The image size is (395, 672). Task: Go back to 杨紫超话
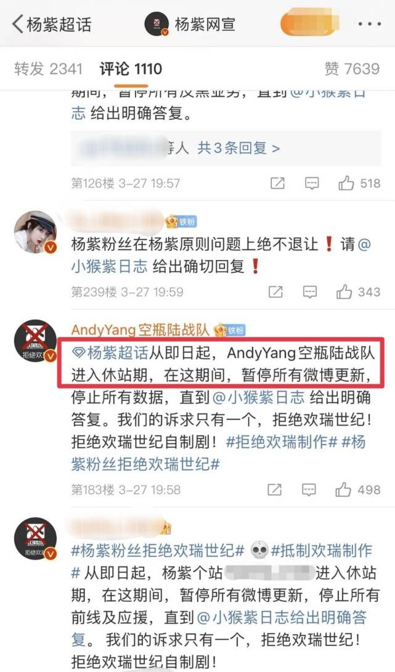pos(52,24)
